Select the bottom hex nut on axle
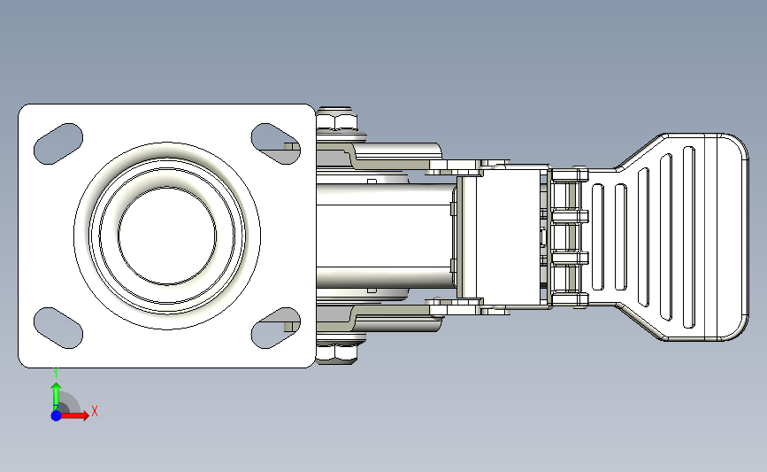This screenshot has width=767, height=472. pos(336,352)
